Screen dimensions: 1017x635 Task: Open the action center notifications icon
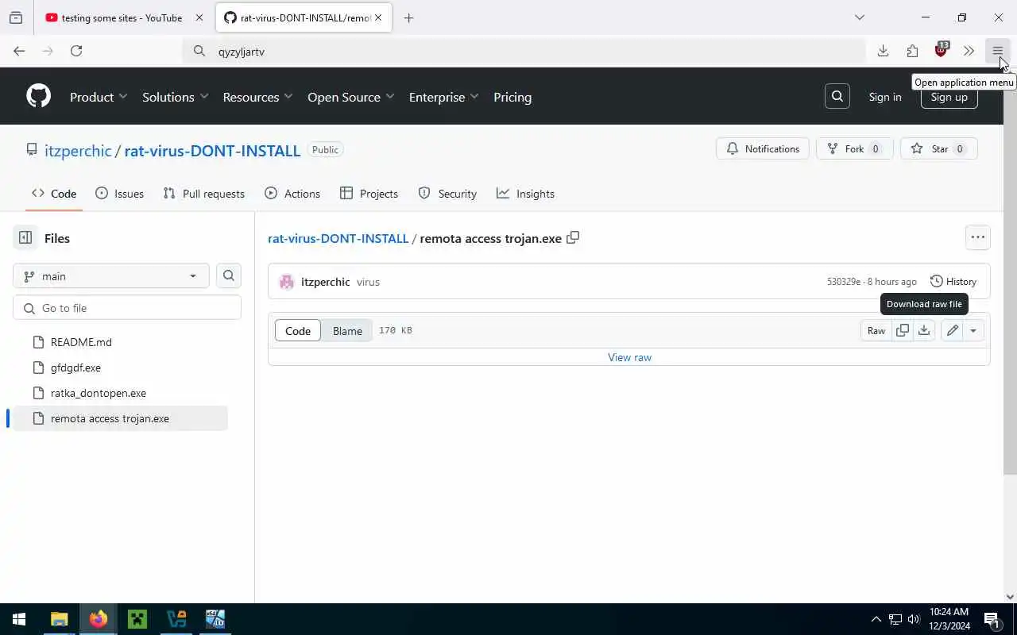tap(992, 619)
